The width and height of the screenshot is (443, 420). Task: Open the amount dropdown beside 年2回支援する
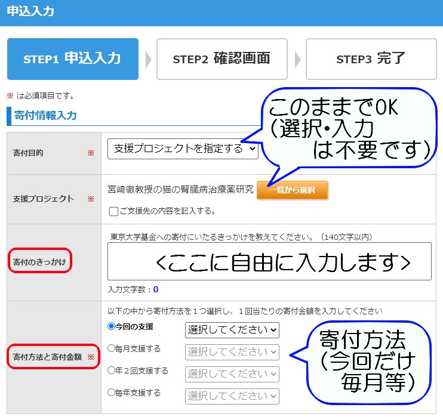(x=232, y=374)
